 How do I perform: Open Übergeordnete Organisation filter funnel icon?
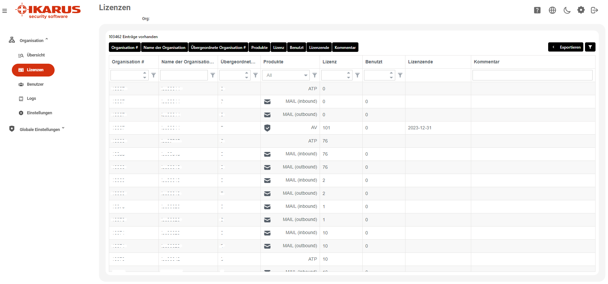[x=255, y=75]
